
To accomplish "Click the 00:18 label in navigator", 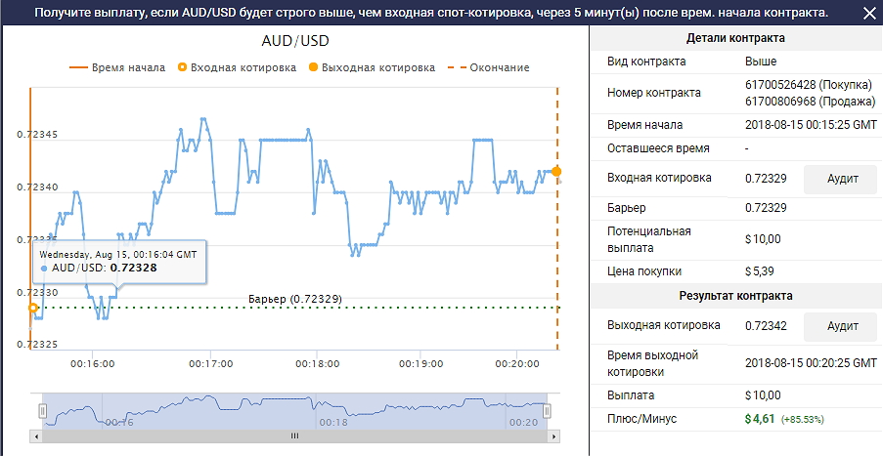I will click(x=333, y=422).
